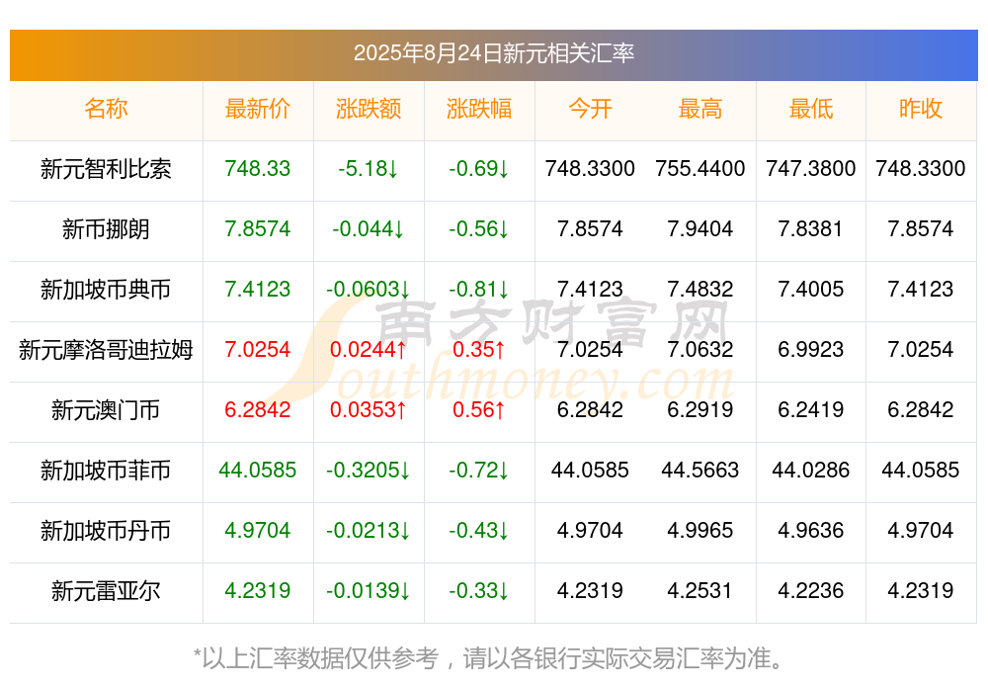Viewport: 988px width, 690px height.
Task: Click the 最新价 column header
Action: click(258, 109)
